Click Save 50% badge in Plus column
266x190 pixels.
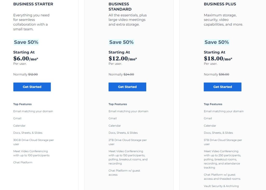pos(217,42)
